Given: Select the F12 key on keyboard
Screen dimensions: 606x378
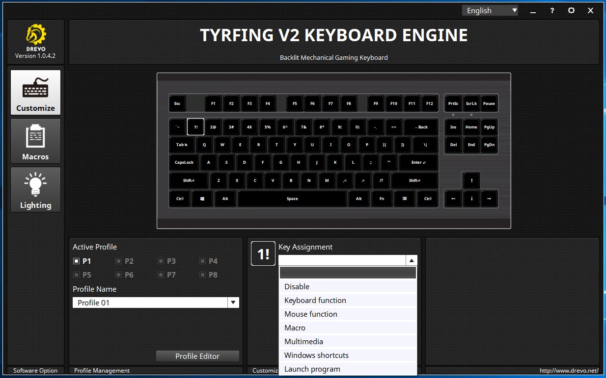Looking at the screenshot, I should click(430, 103).
